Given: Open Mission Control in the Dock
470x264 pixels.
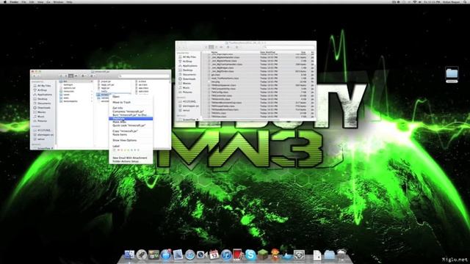Looking at the screenshot, I should 153,254.
